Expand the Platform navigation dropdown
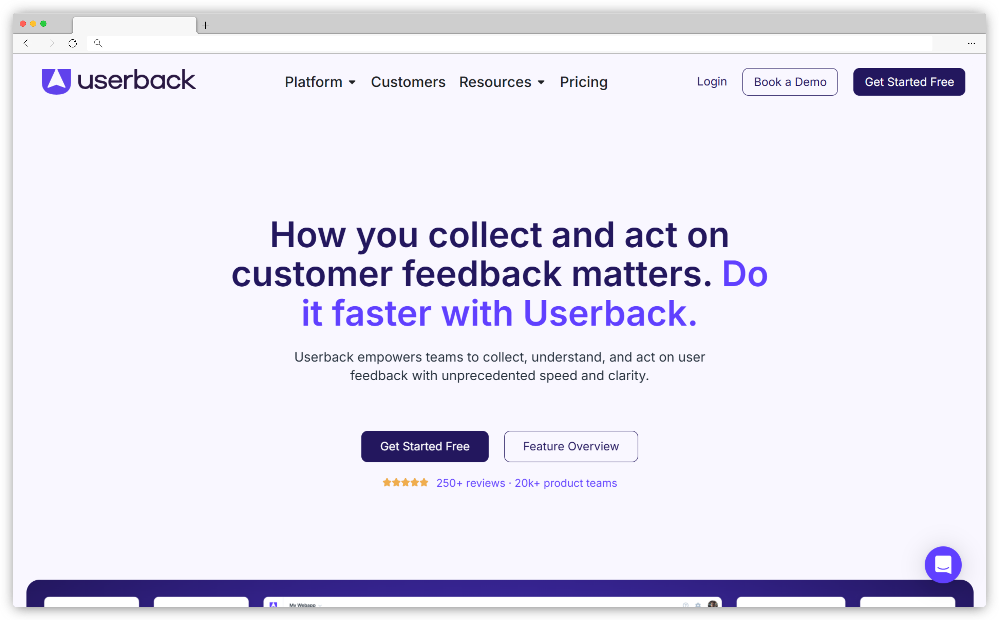 319,81
